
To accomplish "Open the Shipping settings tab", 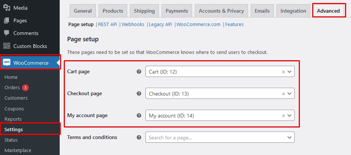I will [144, 11].
